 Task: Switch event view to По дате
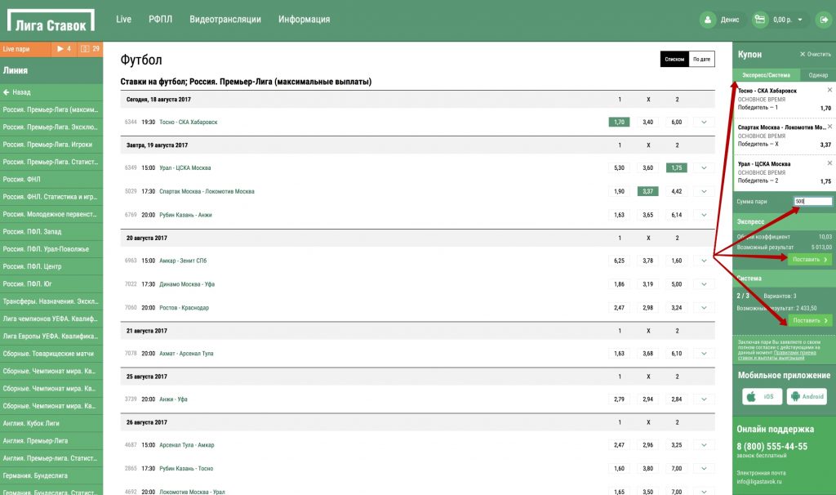(701, 60)
